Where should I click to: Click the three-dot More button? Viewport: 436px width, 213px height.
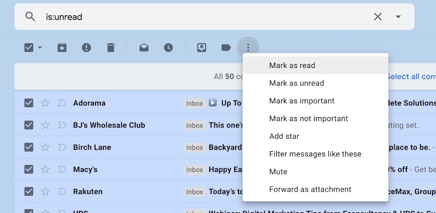248,48
